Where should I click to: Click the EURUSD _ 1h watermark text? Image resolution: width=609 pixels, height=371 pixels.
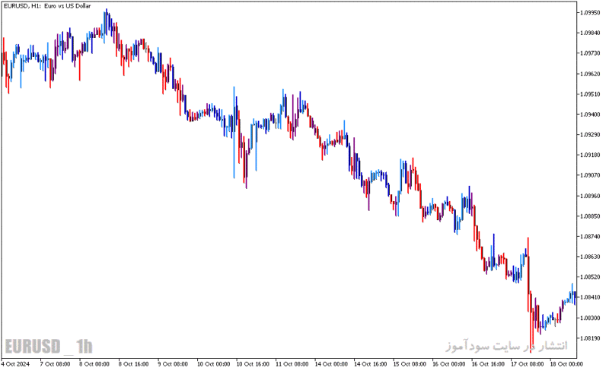[49, 346]
